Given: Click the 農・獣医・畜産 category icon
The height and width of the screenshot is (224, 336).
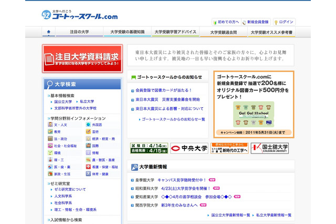Looking at the screenshot, I should click(x=88, y=160).
